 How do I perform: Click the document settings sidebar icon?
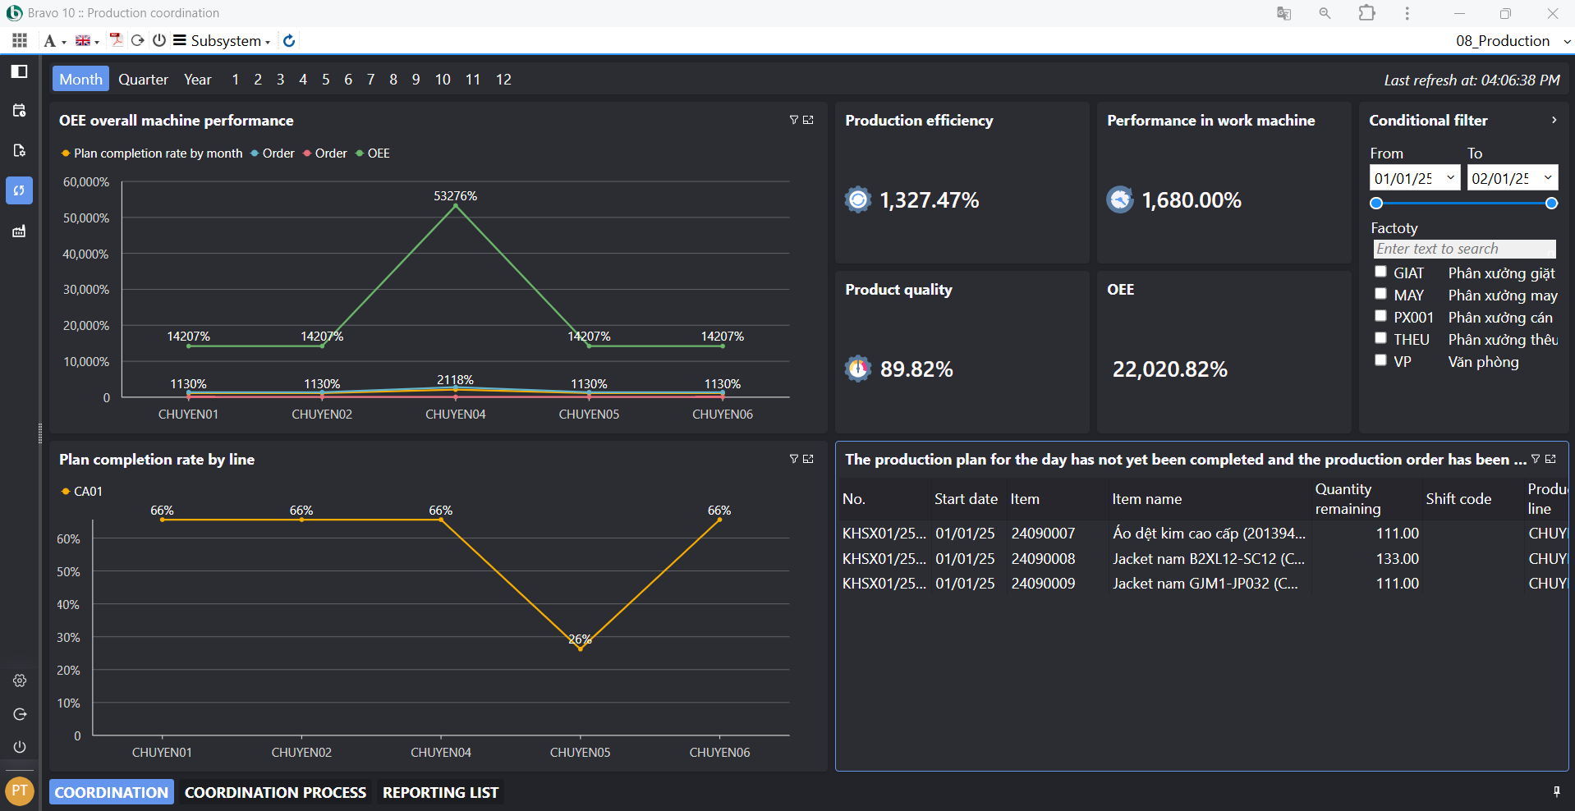20,150
